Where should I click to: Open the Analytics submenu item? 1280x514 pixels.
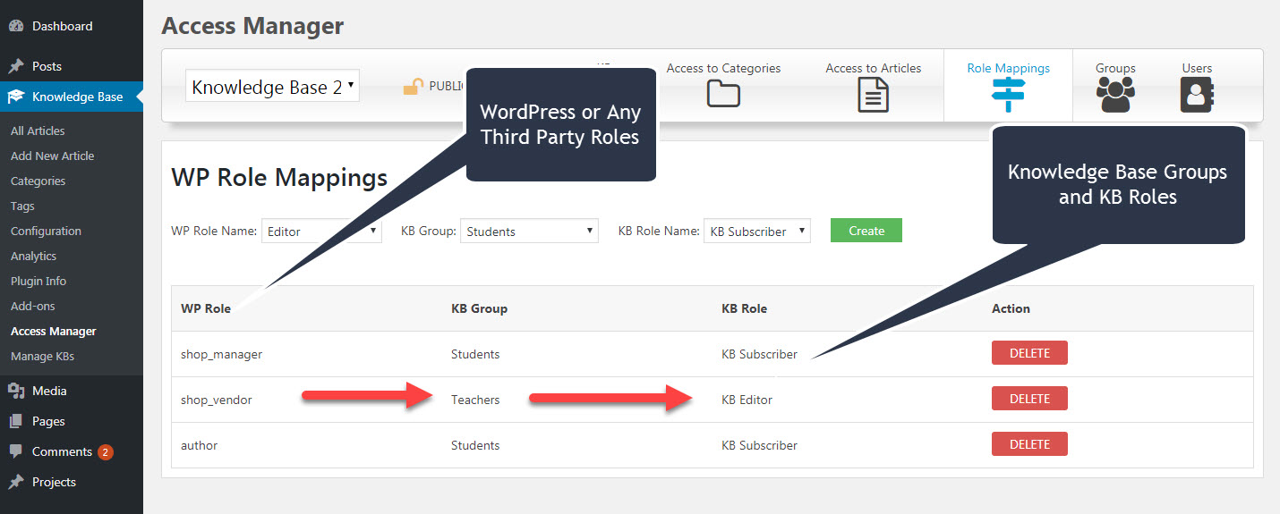pos(33,256)
